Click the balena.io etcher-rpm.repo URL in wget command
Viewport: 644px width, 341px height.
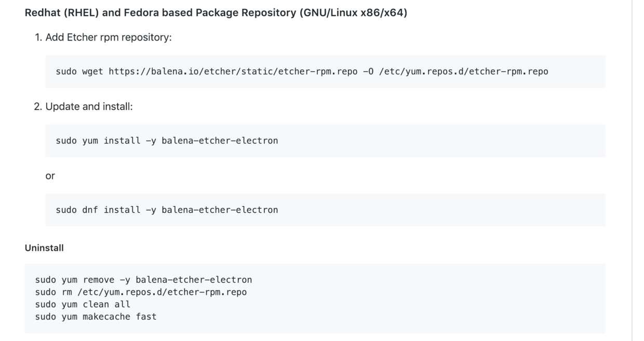pos(233,72)
